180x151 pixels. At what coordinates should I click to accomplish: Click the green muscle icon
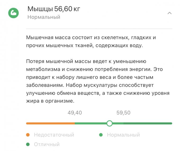13,13
